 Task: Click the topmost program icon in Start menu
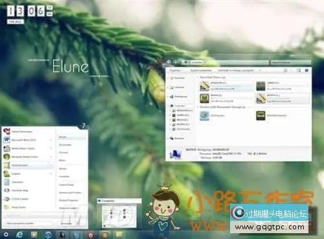coord(6,131)
